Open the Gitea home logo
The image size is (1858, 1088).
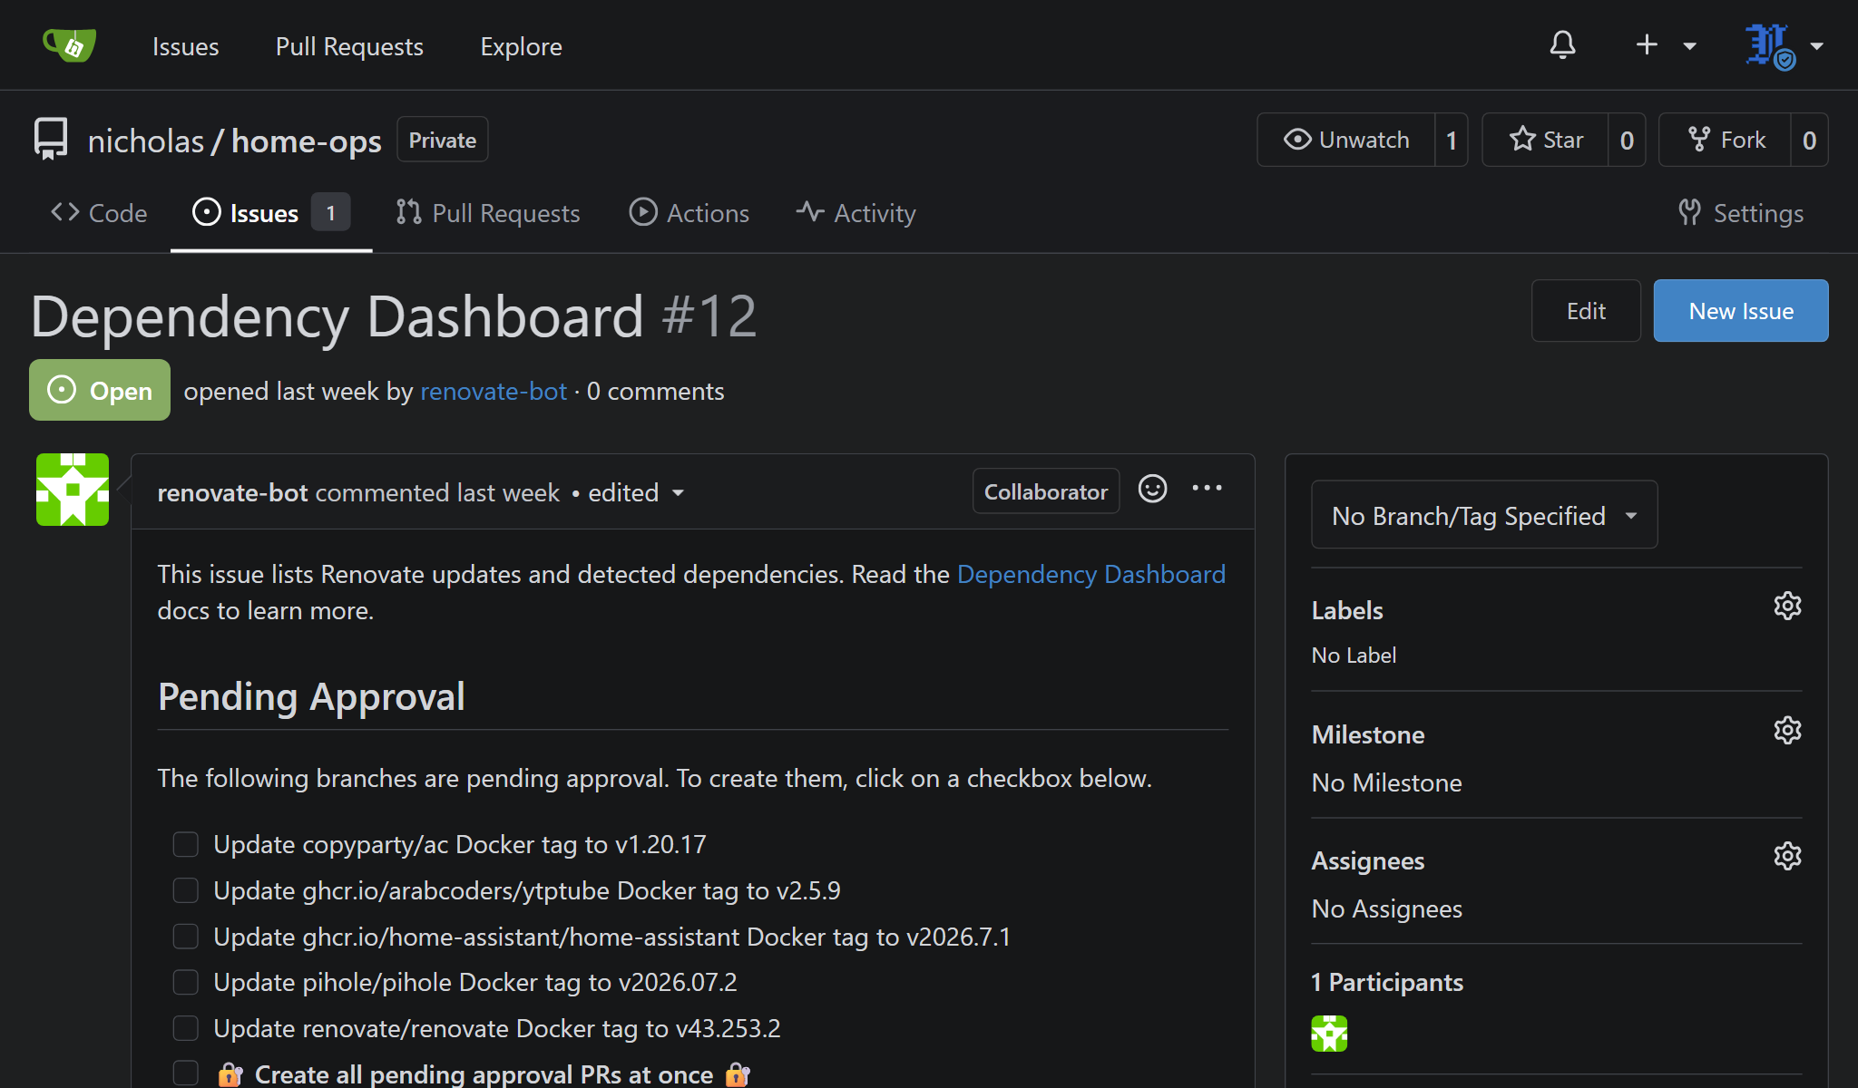tap(70, 44)
